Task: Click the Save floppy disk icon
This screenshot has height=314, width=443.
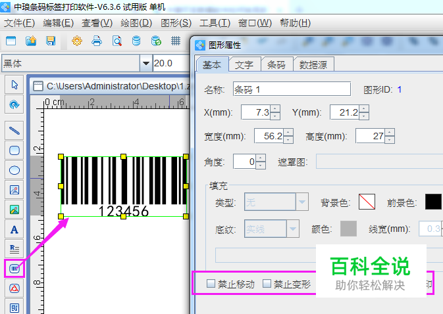Action: [x=51, y=41]
